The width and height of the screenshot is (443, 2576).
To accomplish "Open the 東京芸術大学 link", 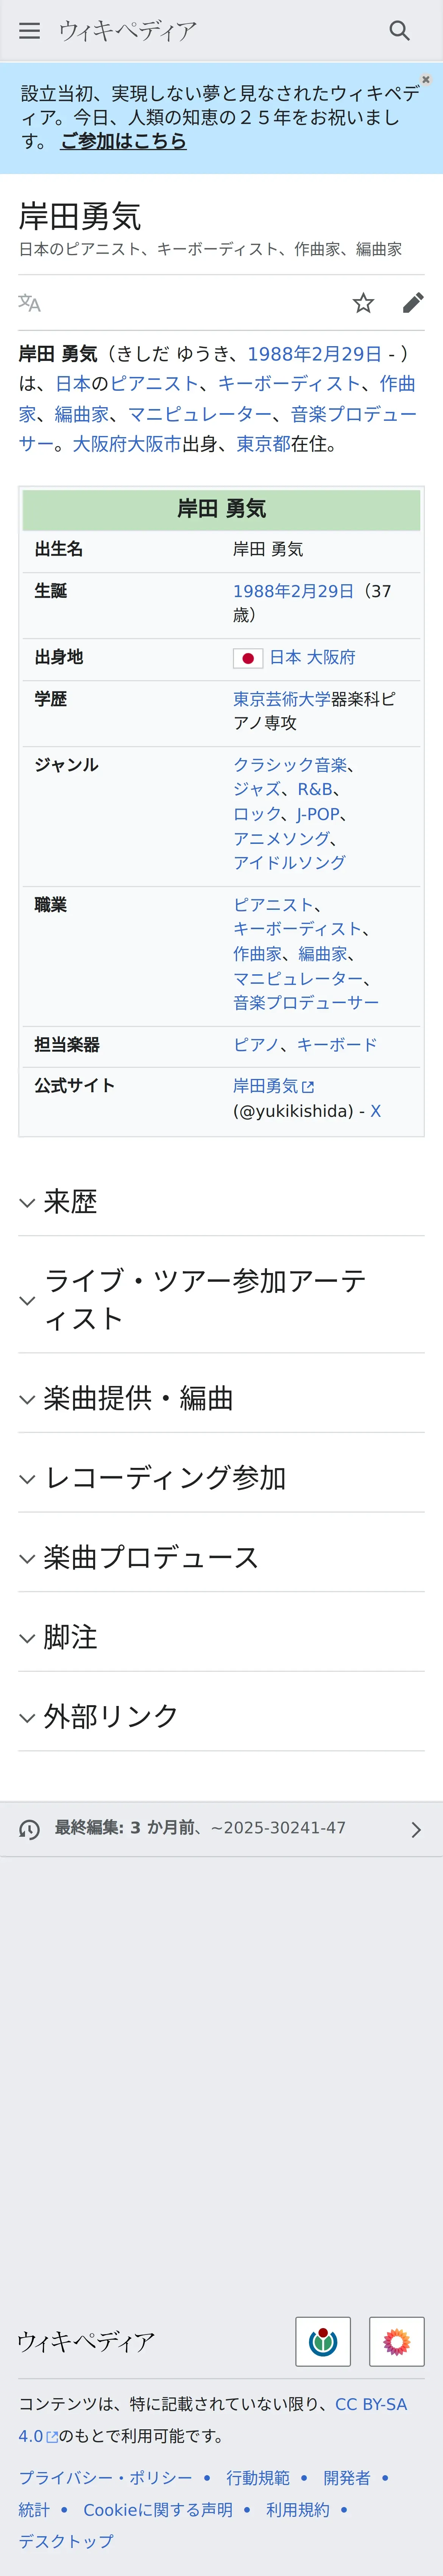I will click(x=281, y=699).
